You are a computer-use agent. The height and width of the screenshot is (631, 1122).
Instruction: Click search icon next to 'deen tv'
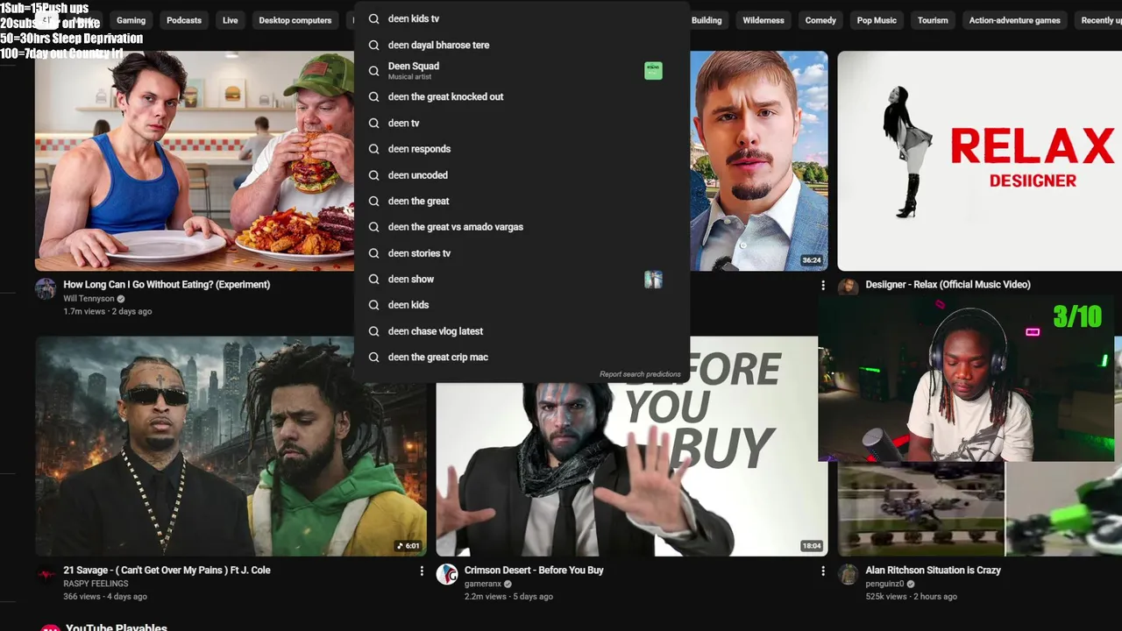pos(373,123)
